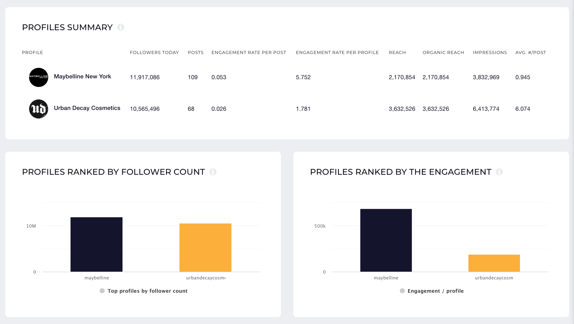Sort by the Reach column header
Viewport: 574px width, 324px height.
pyautogui.click(x=397, y=52)
